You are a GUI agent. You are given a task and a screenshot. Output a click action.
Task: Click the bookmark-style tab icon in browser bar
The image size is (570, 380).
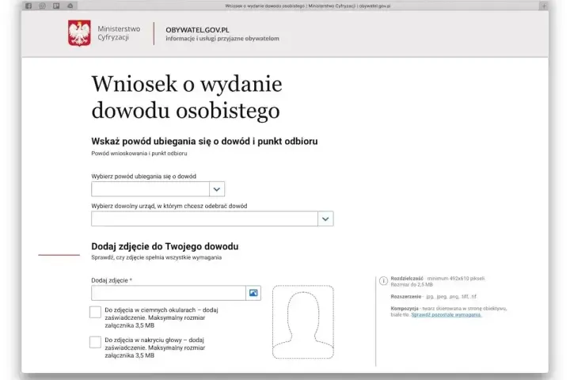click(x=56, y=6)
